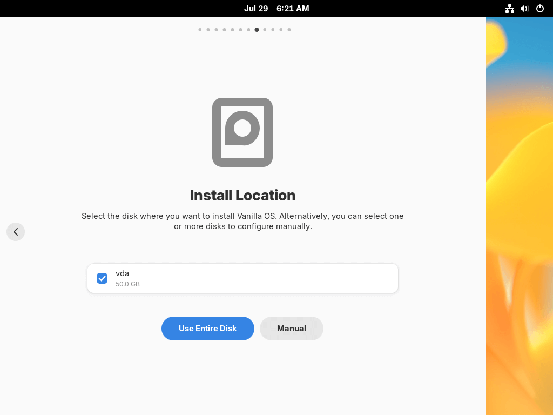Click the "vda" disk name text
Viewport: 553px width, 415px height.
(x=123, y=273)
